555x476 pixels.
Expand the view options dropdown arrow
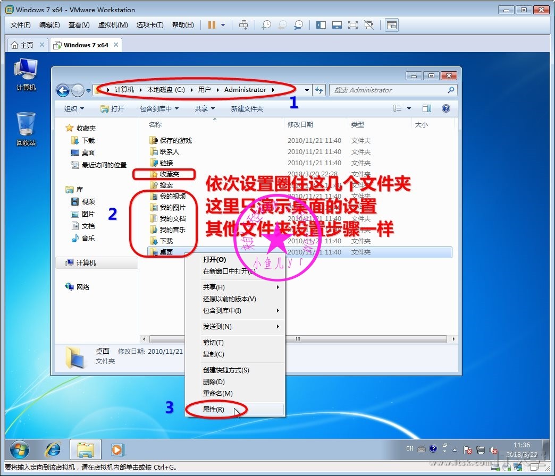coord(409,108)
